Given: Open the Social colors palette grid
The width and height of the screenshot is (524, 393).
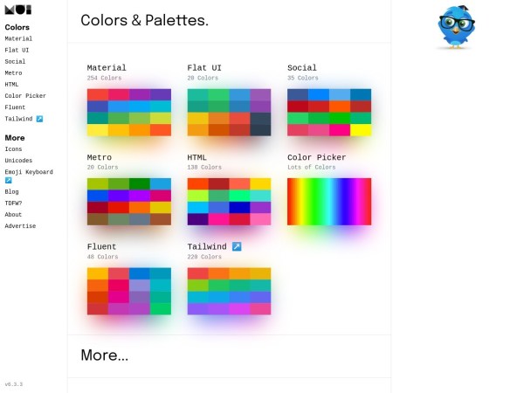Looking at the screenshot, I should tap(329, 113).
